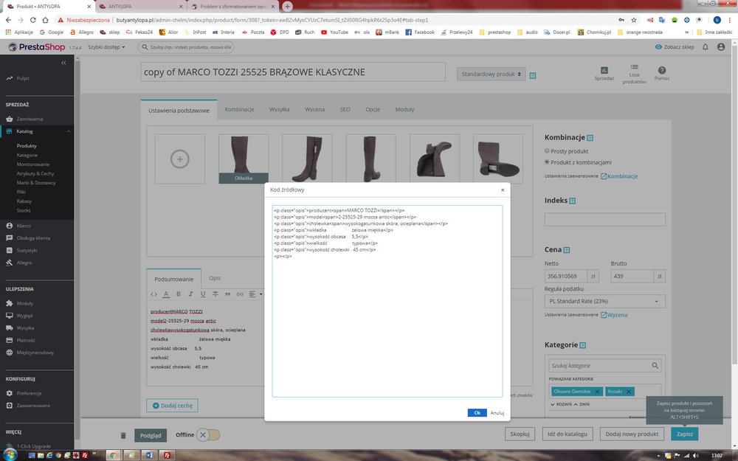738x461 pixels.
Task: Click the help icon beside Cena heading
Action: (x=567, y=250)
